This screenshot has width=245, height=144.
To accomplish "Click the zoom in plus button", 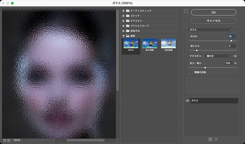I will point(9,140).
